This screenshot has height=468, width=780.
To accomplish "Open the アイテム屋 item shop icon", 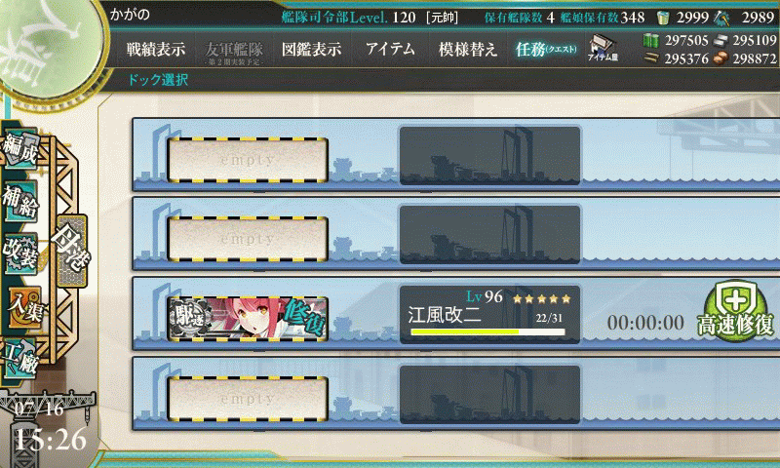I will point(602,48).
